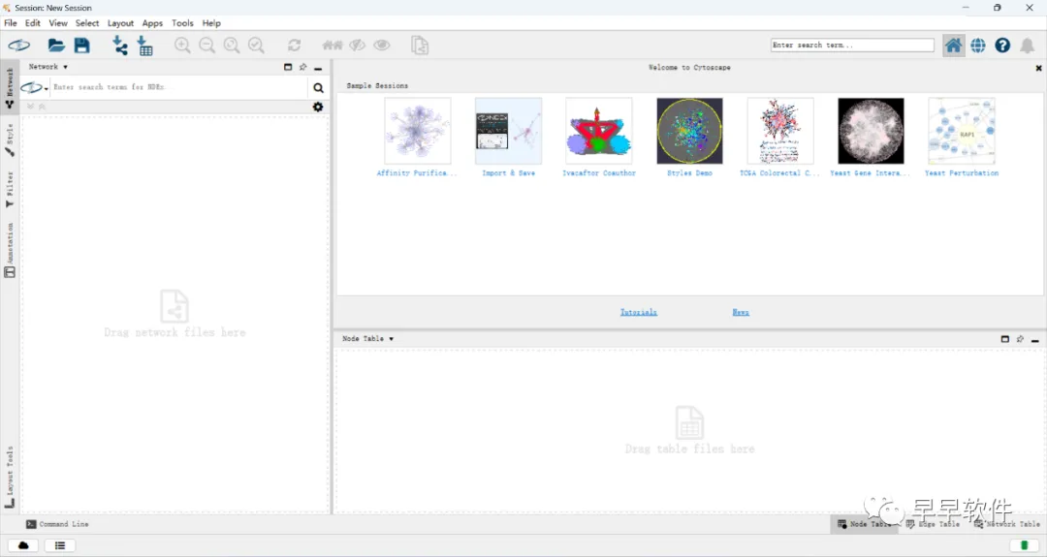Image resolution: width=1047 pixels, height=557 pixels.
Task: Zoom to selected region checkmark magnifier
Action: tap(256, 46)
